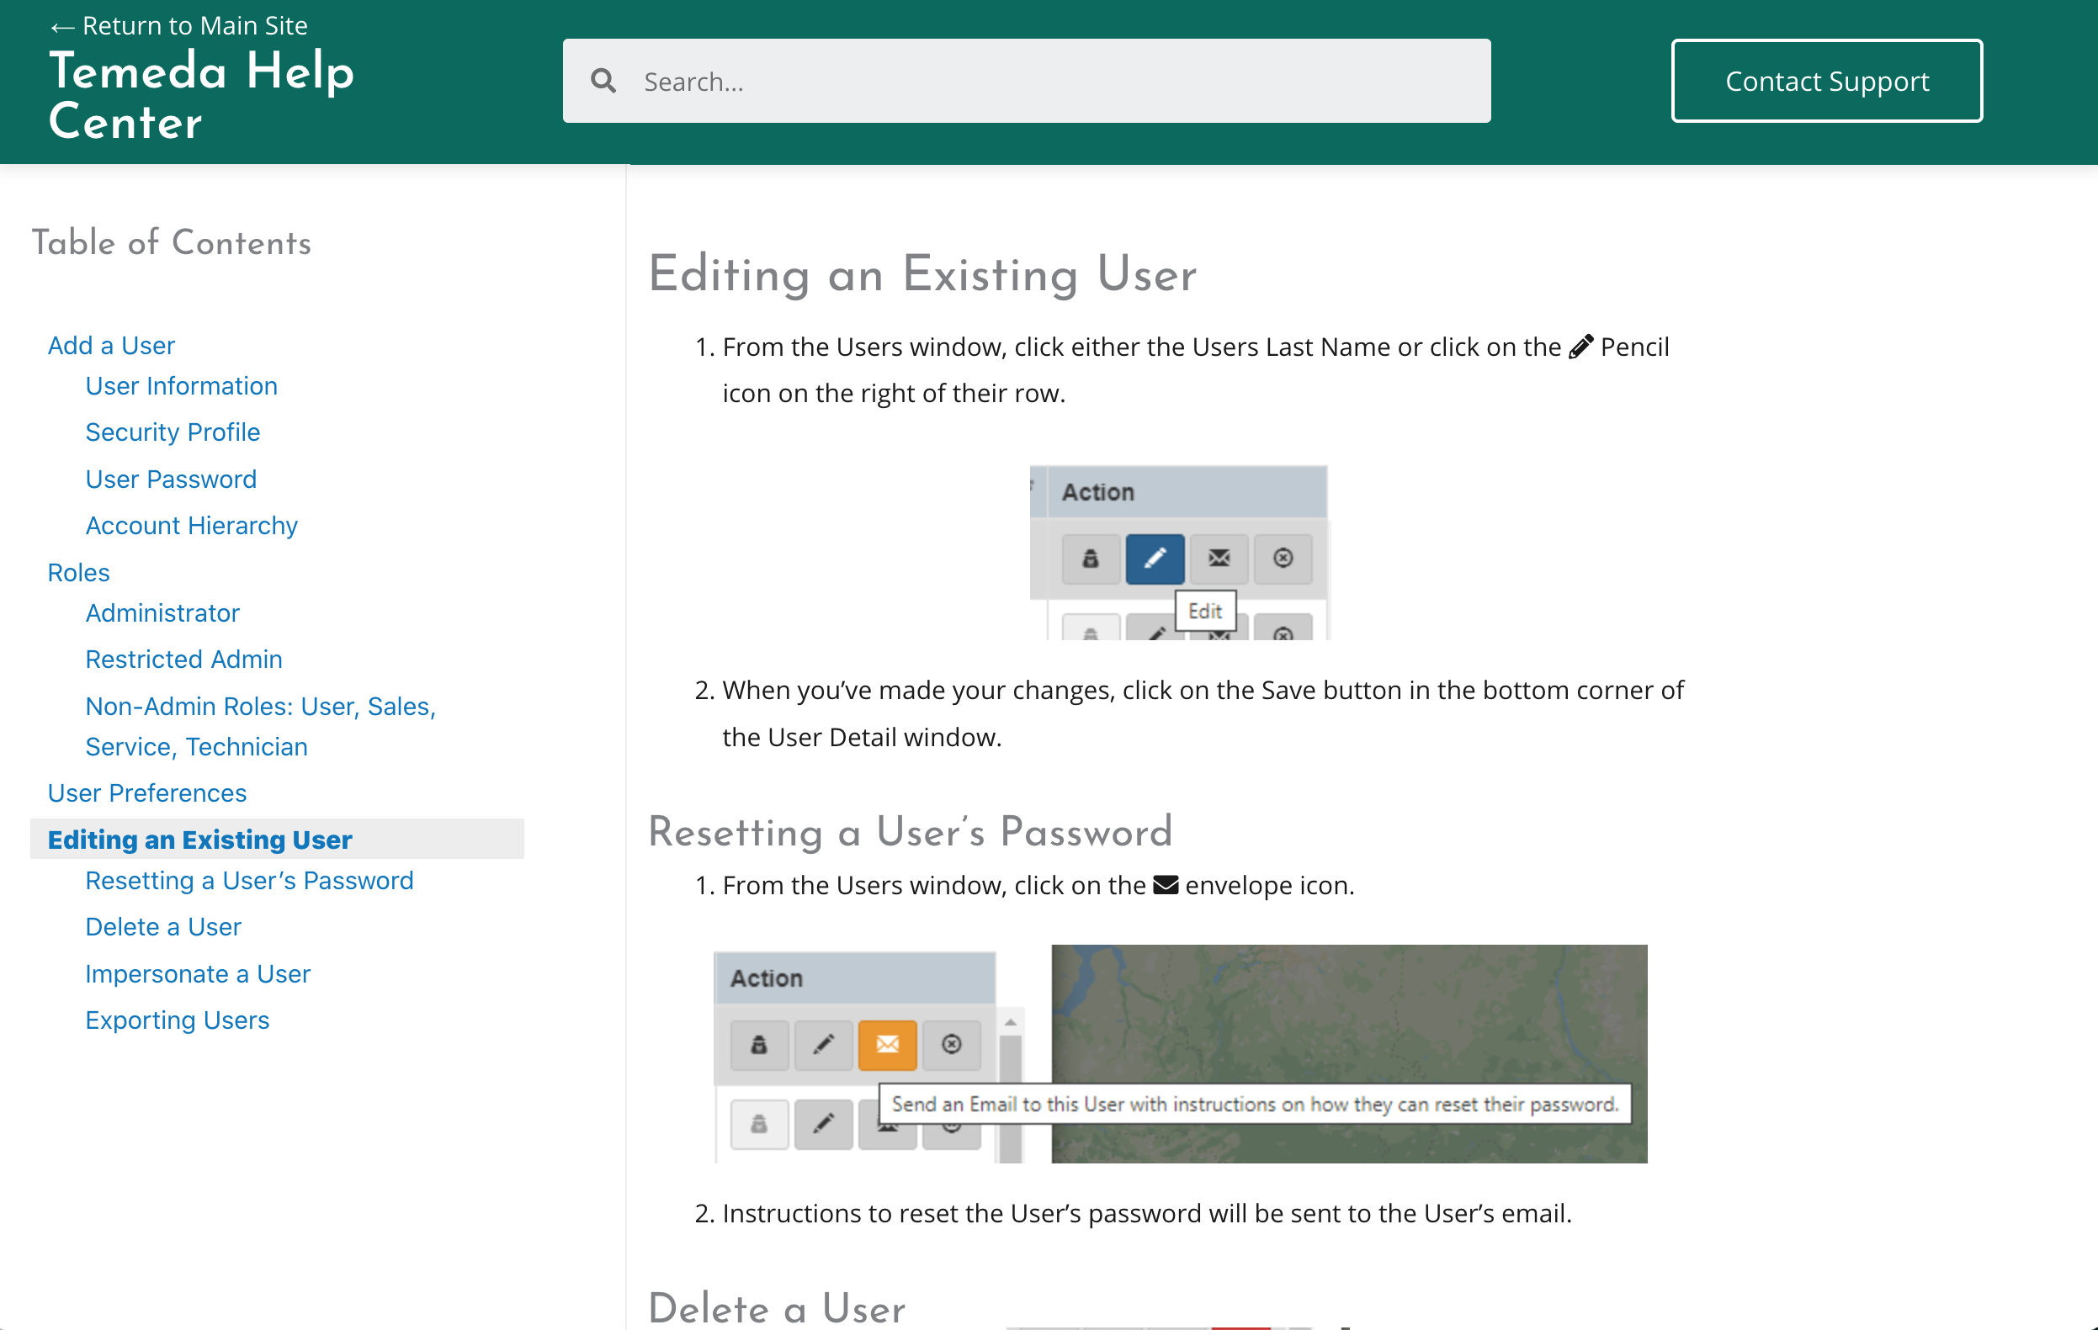Click the inline envelope icon in the password instructions
Screen dimensions: 2098x1330
tap(1165, 884)
